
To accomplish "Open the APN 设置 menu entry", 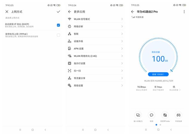I will (x=95, y=48).
